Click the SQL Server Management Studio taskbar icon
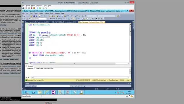 point(61,92)
